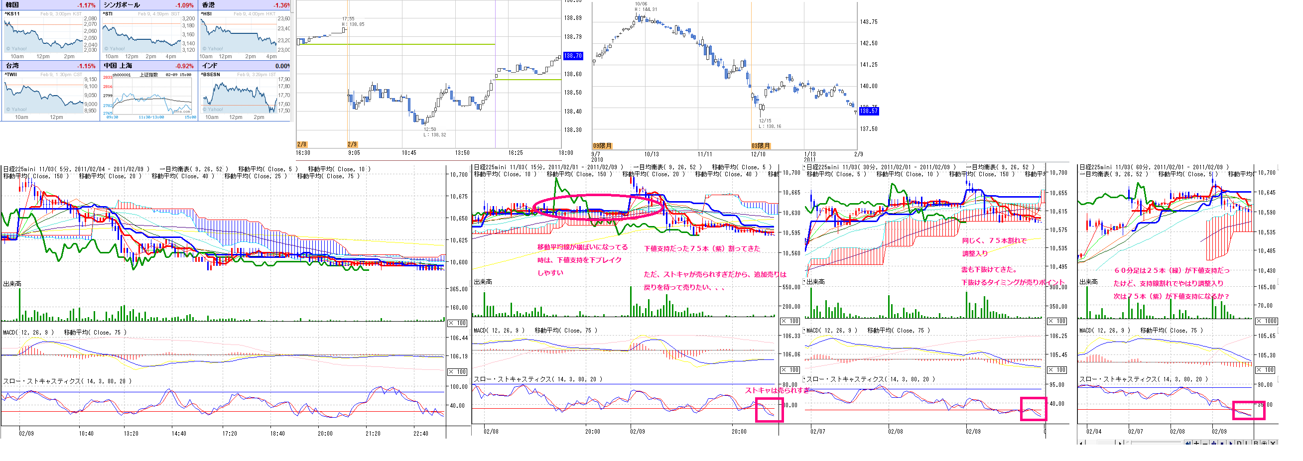The height and width of the screenshot is (461, 1303).
Task: Click the horizontal scrollbar left arrow
Action: tap(1081, 443)
